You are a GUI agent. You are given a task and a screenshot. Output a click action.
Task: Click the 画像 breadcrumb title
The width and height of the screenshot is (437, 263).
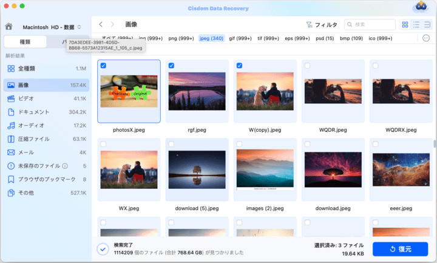pos(131,24)
